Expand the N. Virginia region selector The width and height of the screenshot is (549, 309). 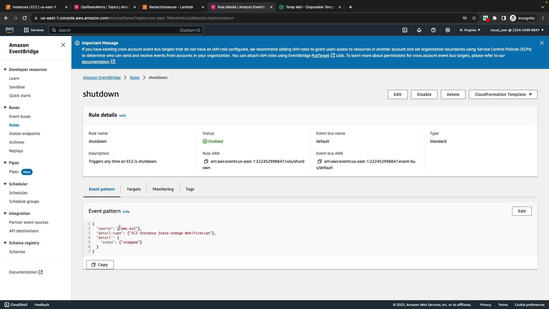tap(470, 30)
